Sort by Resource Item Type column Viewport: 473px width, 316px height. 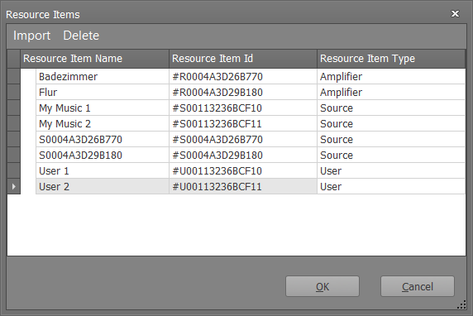click(391, 59)
